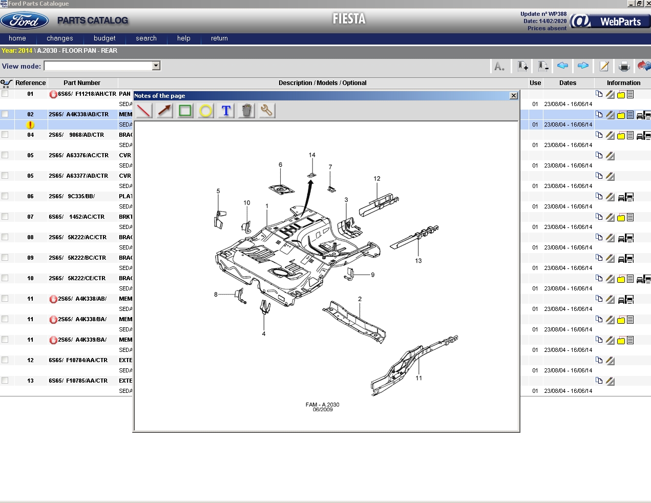Open the View mode dropdown
651x503 pixels.
coord(155,66)
